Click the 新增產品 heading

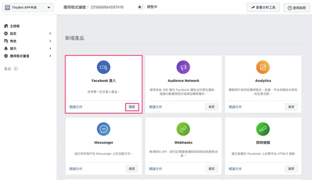[75, 38]
